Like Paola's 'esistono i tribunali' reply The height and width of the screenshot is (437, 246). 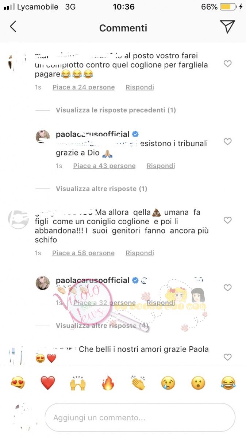tap(227, 142)
